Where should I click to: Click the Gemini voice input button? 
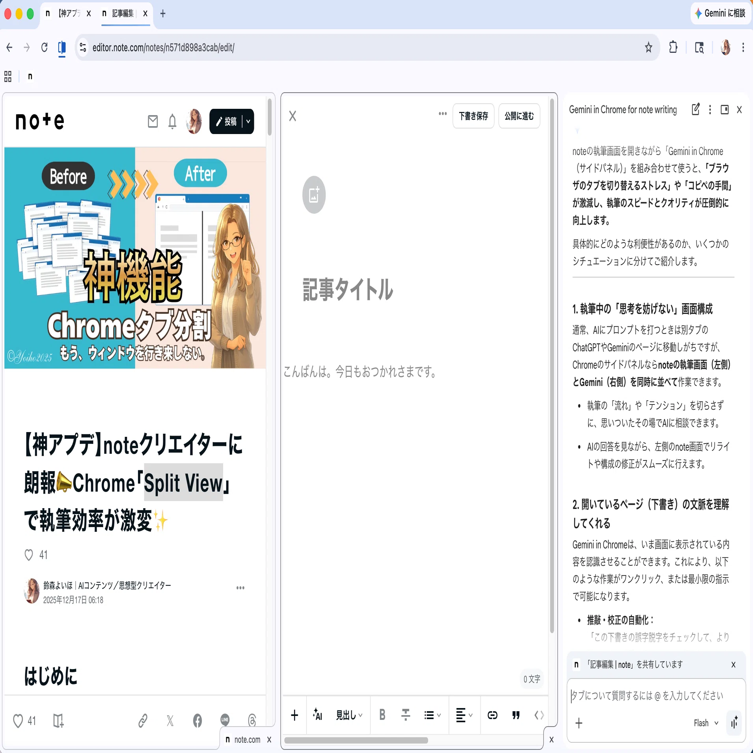pyautogui.click(x=734, y=723)
